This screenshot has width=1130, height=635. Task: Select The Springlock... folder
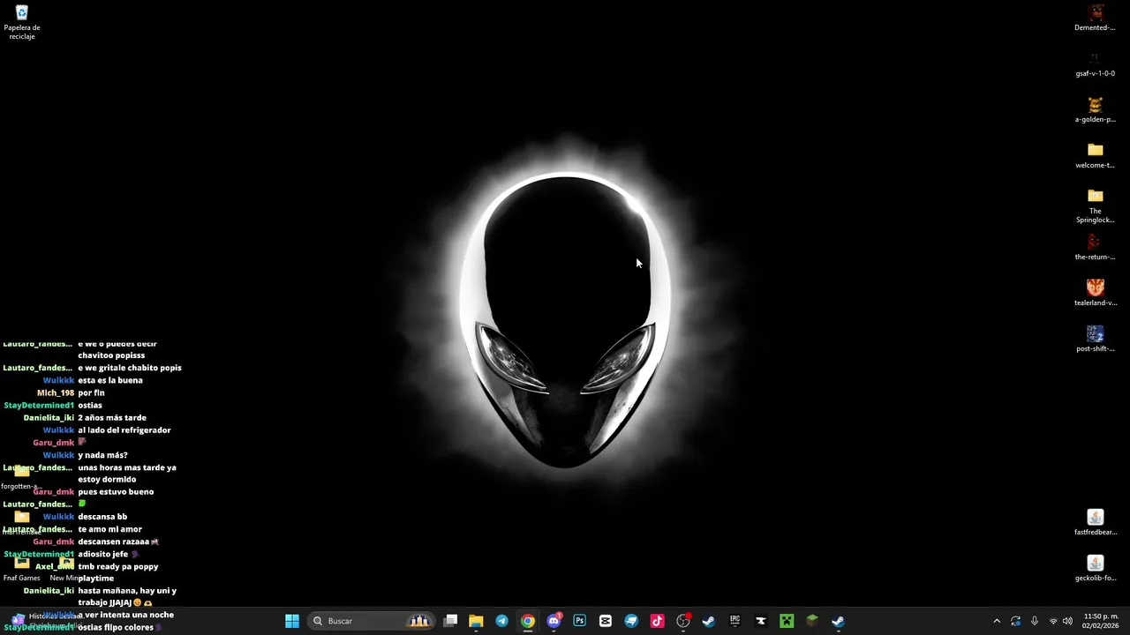[x=1095, y=205]
